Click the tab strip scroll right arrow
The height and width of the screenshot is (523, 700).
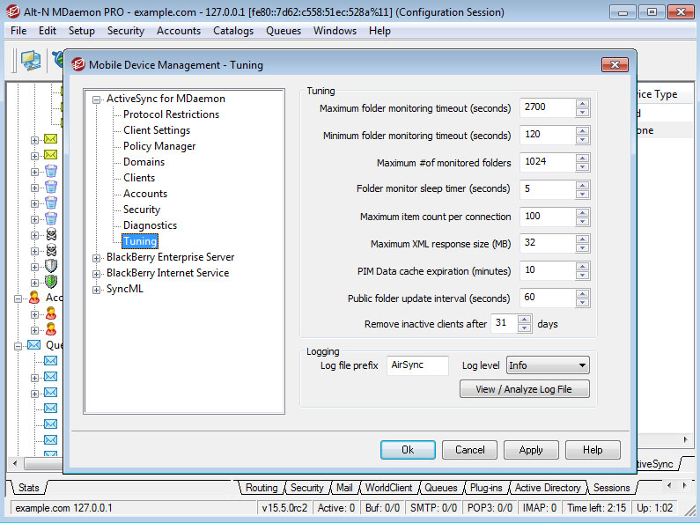coord(684,485)
